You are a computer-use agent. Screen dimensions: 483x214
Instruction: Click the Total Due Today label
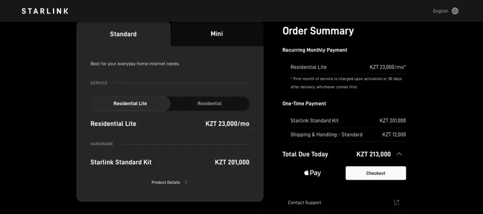305,154
